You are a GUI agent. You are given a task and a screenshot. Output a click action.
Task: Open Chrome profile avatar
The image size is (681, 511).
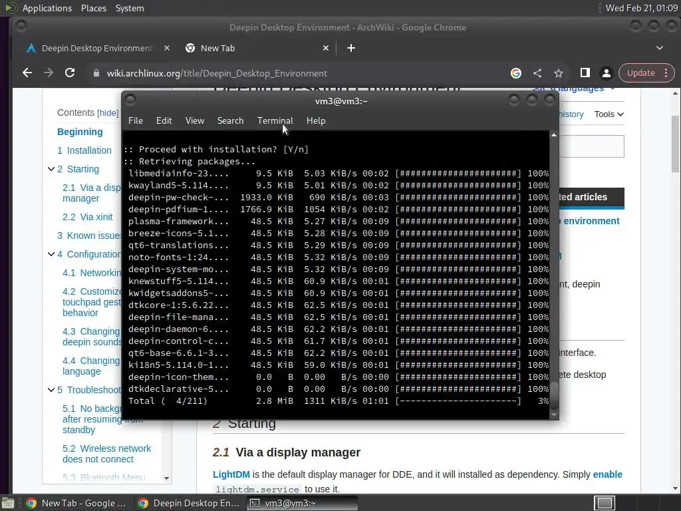[x=607, y=73]
